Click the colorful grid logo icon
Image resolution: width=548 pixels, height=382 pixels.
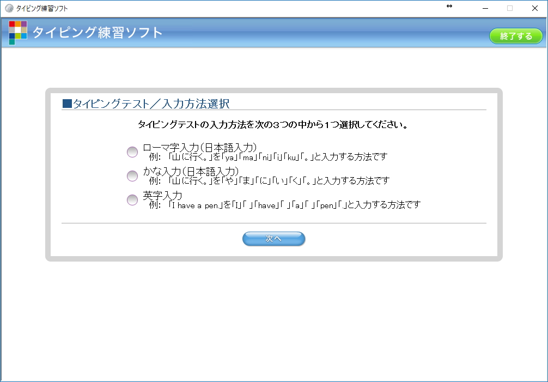(x=19, y=33)
